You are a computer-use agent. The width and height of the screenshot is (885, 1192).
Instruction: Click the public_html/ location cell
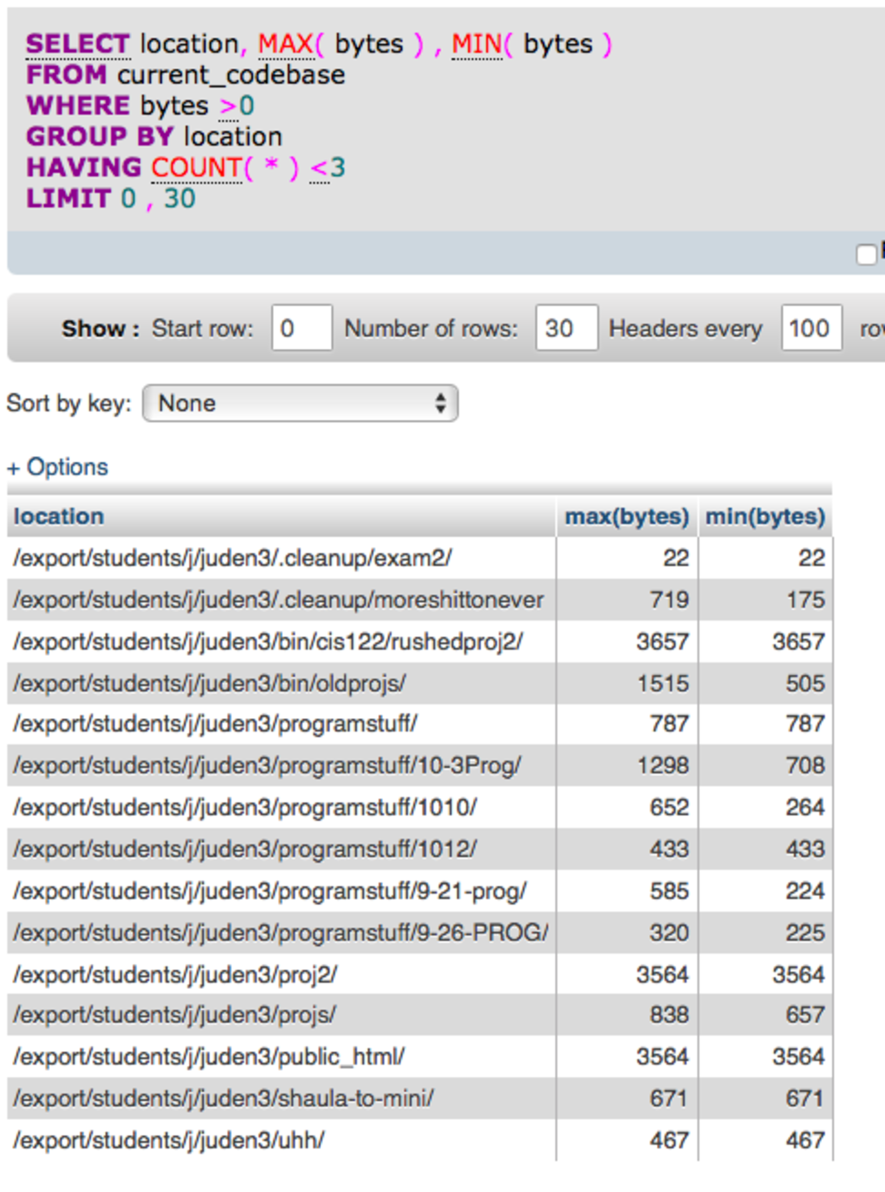point(209,1056)
